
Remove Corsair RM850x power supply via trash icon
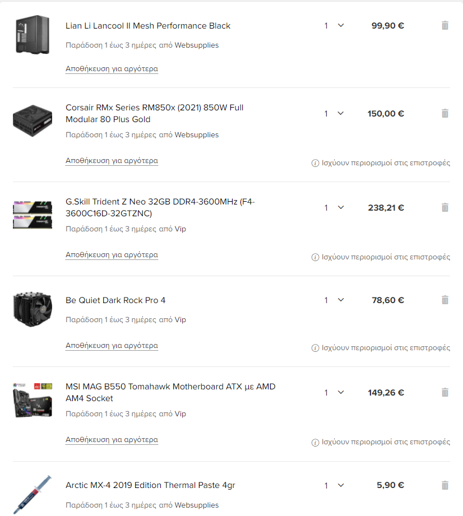pos(445,113)
